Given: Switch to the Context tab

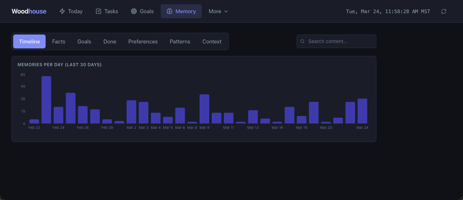Looking at the screenshot, I should tap(212, 41).
